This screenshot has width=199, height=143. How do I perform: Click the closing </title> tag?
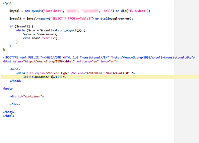(x=59, y=77)
